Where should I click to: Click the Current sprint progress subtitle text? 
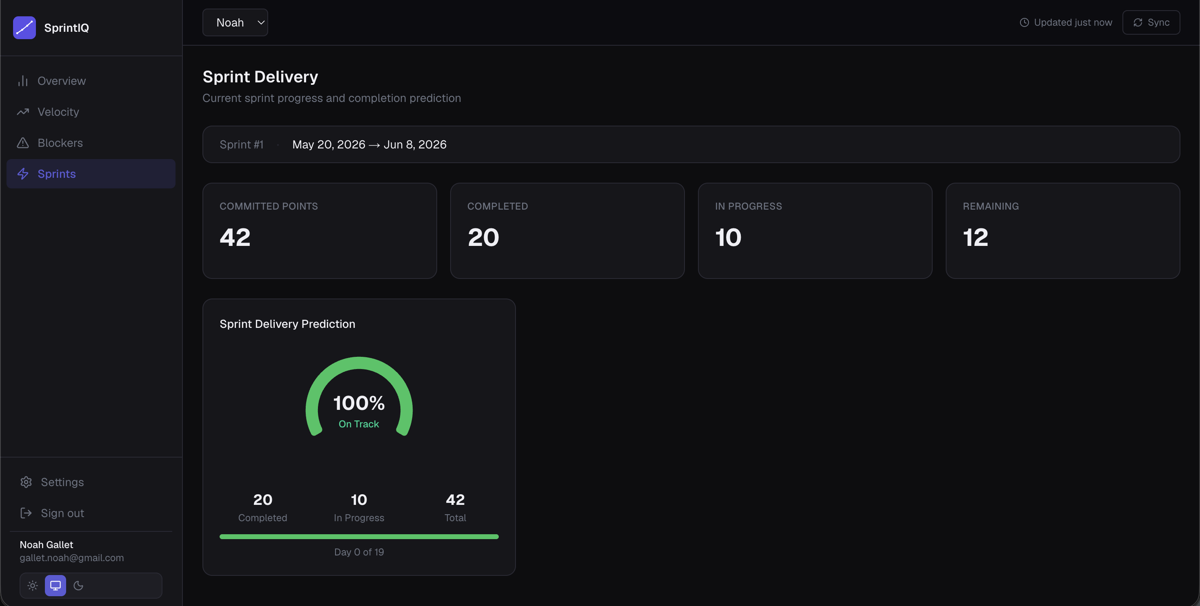pyautogui.click(x=332, y=98)
